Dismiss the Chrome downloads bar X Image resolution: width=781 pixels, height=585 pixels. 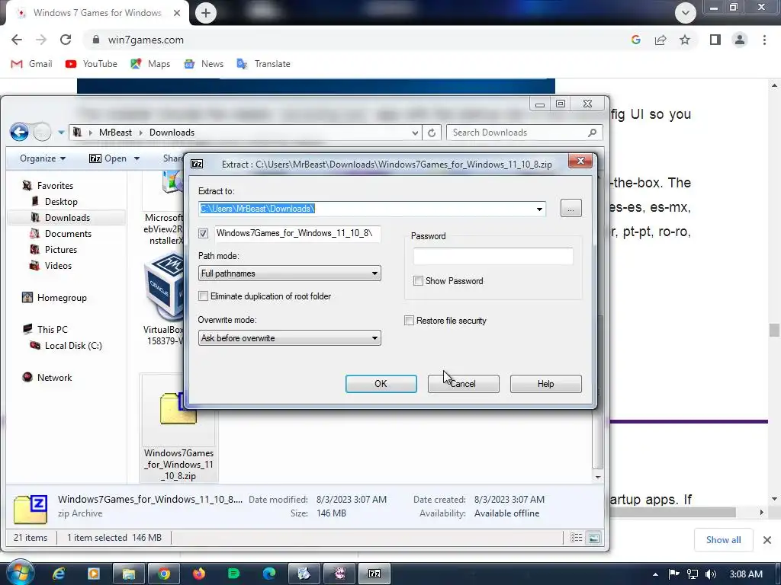767,540
